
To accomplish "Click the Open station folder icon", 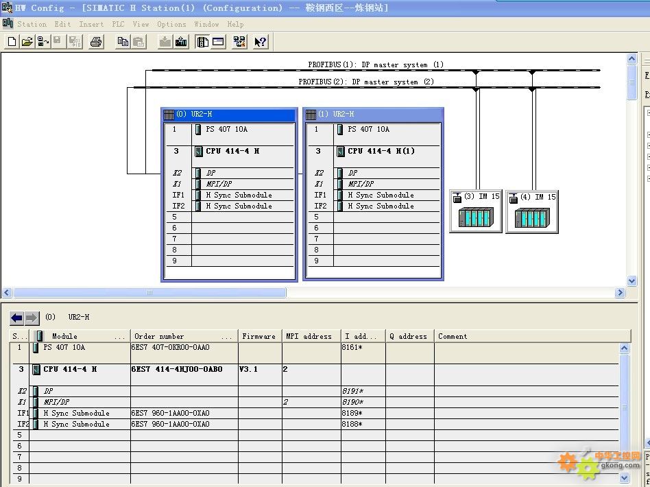I will click(x=27, y=41).
